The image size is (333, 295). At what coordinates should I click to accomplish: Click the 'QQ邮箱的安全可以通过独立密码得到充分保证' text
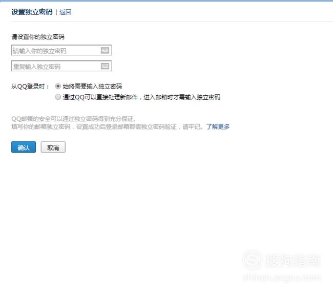coord(74,119)
